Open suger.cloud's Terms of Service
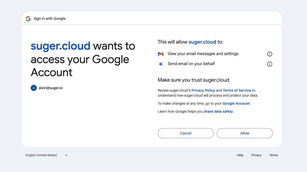307x172 pixels. [237, 90]
